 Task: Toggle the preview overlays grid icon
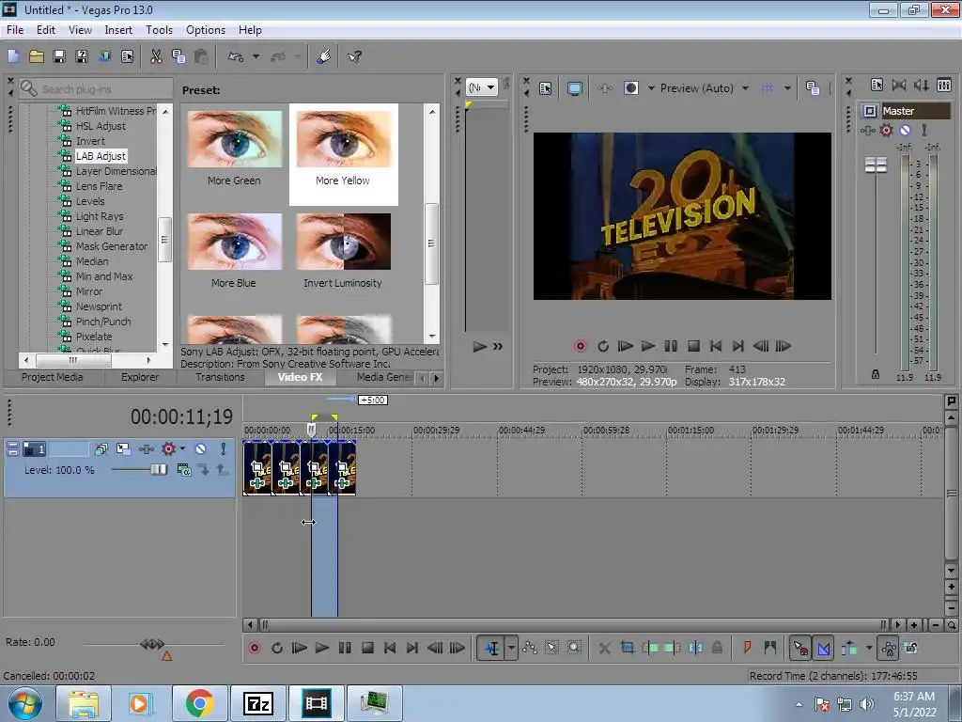point(768,88)
